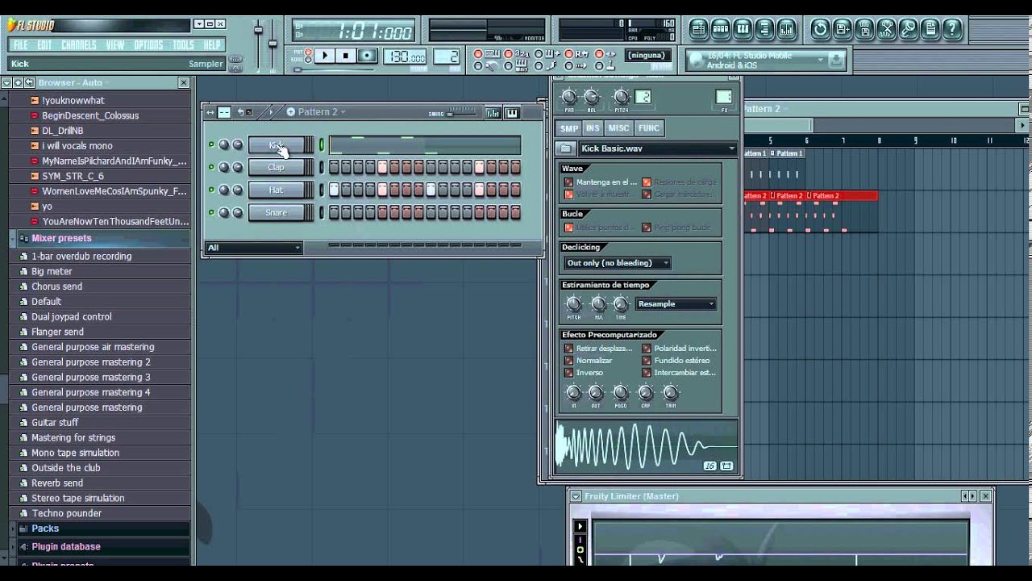The image size is (1032, 581).
Task: Click the loop icon on the waveform preview
Action: pyautogui.click(x=726, y=466)
